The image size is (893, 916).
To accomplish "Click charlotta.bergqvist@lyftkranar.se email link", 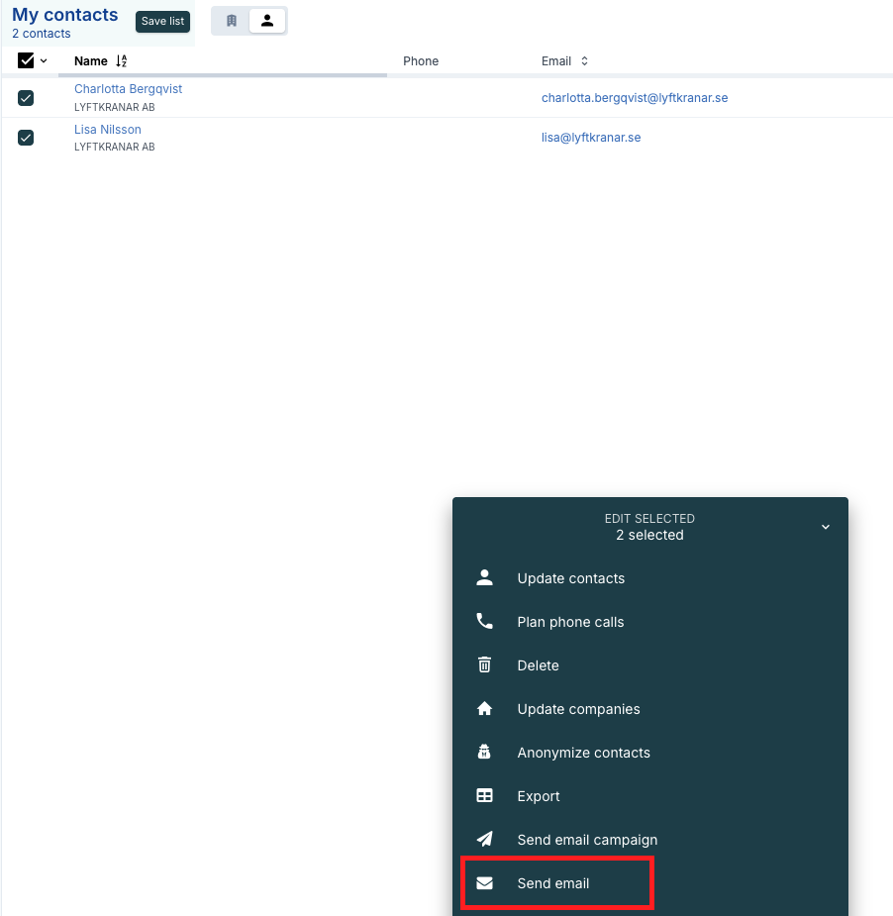I will point(635,98).
